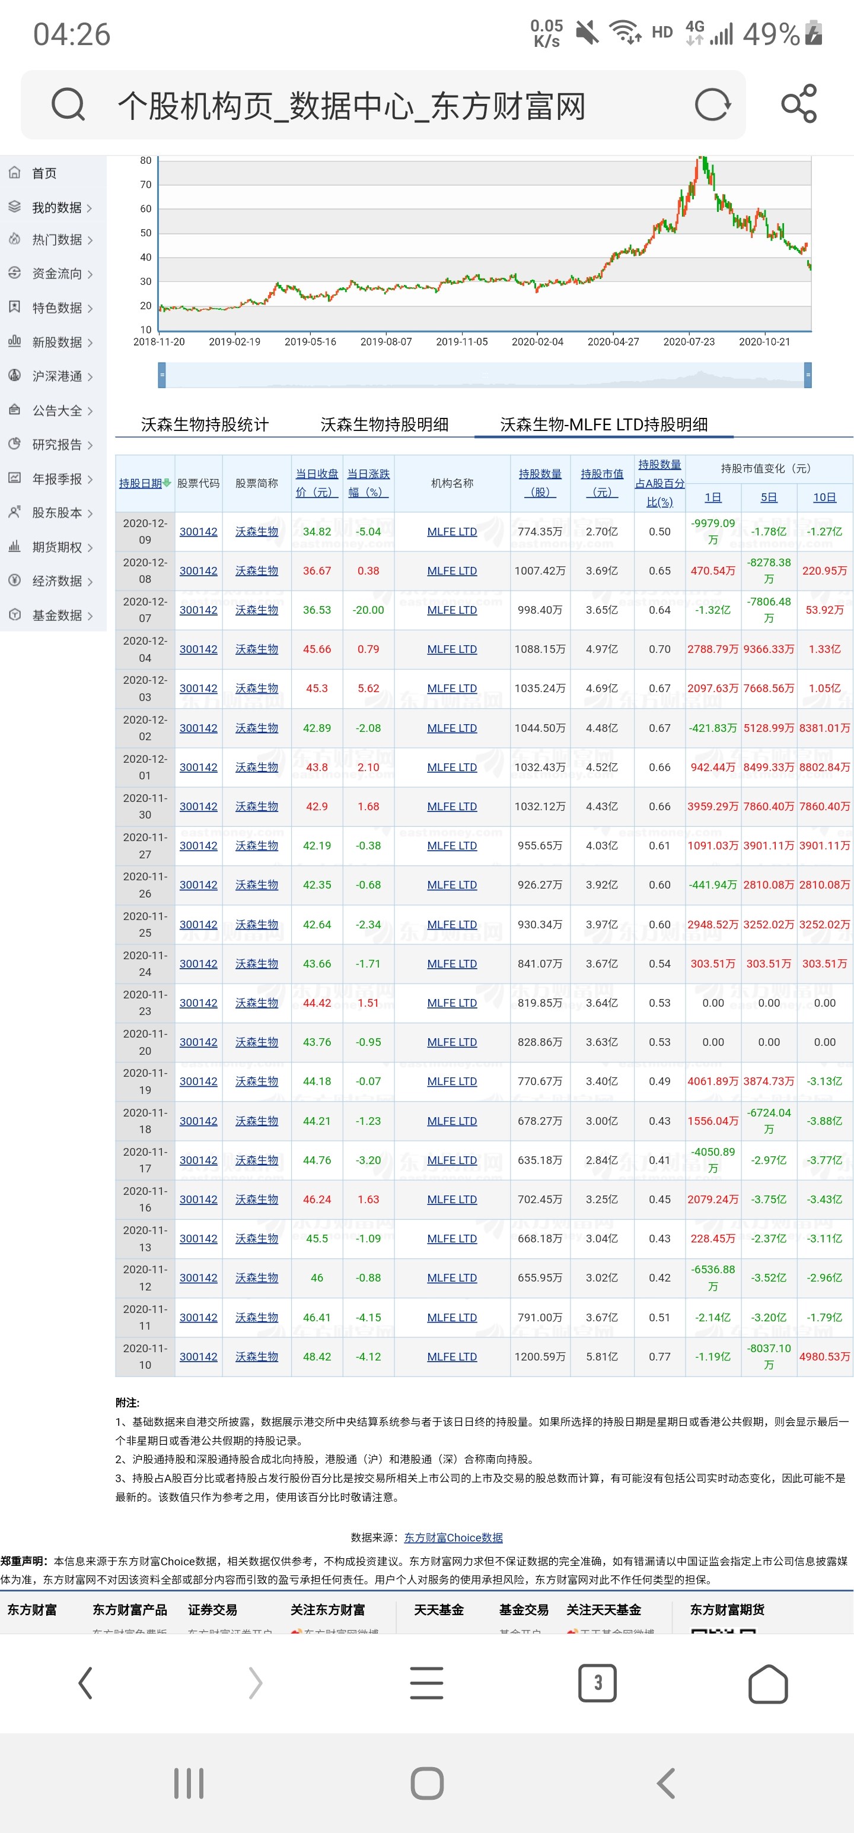Viewport: 854px width, 1833px height.
Task: Click 1200.59万 holding quantity cell
Action: point(540,1357)
